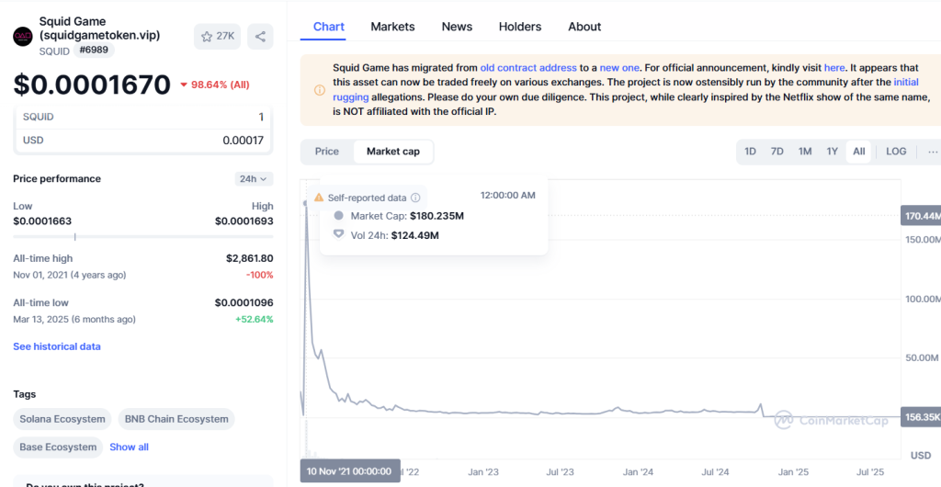Viewport: 941px width, 487px height.
Task: Click the 170.44M axis value label
Action: [x=921, y=215]
